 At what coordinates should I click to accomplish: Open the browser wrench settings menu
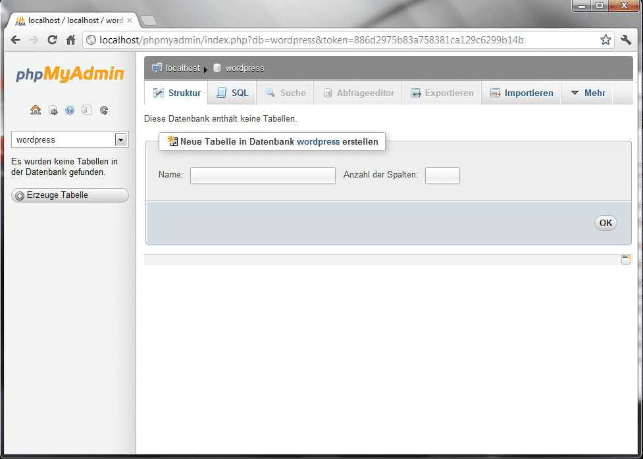point(626,39)
